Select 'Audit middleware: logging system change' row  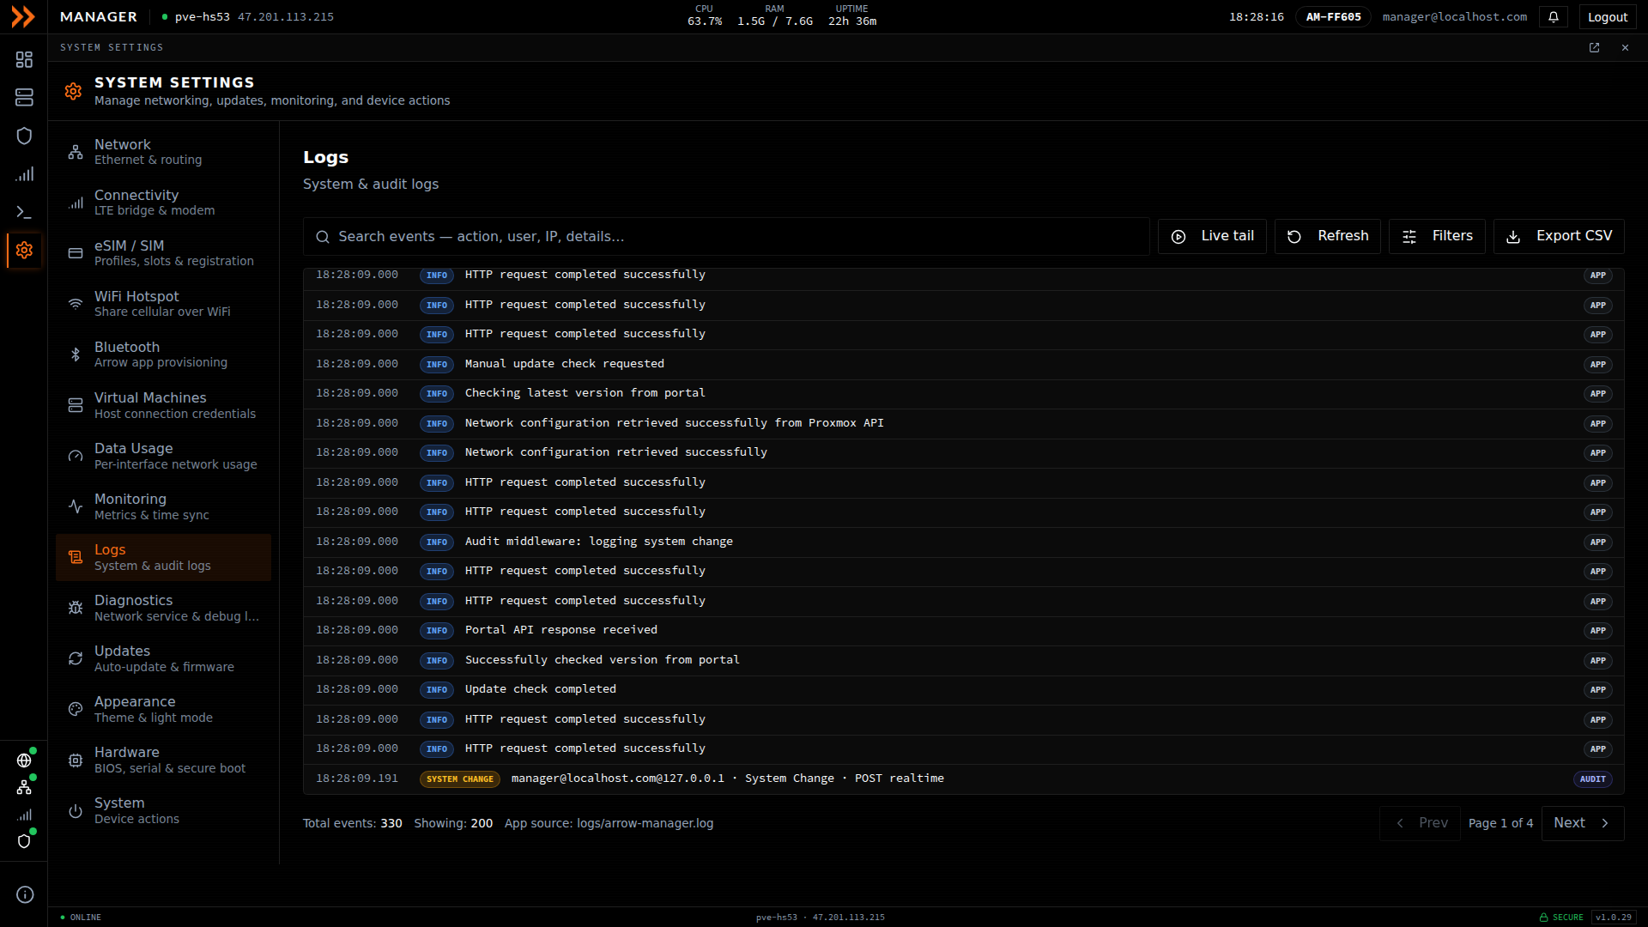coord(963,542)
